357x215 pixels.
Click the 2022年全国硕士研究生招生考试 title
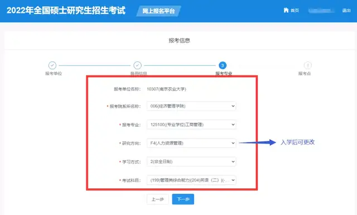[x=66, y=11]
